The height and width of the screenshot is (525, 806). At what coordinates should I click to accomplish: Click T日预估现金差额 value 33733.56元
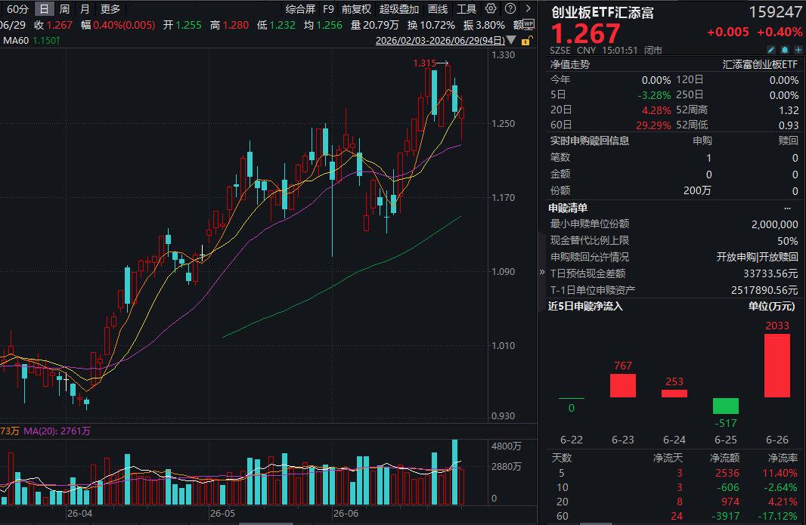[x=770, y=273]
